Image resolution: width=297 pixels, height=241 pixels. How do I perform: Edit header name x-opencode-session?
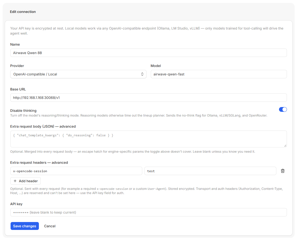pos(76,171)
